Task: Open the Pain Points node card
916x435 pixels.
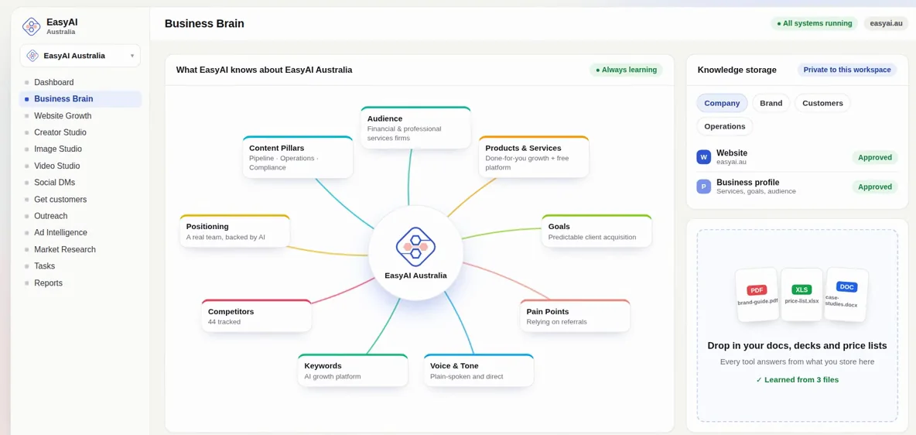Action: coord(575,317)
